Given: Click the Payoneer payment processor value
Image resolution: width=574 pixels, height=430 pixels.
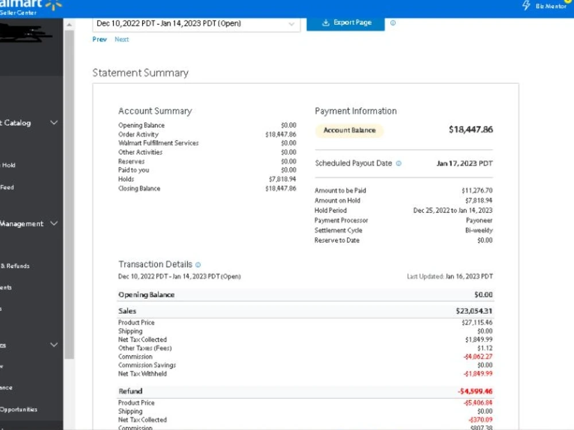Looking at the screenshot, I should pyautogui.click(x=479, y=220).
